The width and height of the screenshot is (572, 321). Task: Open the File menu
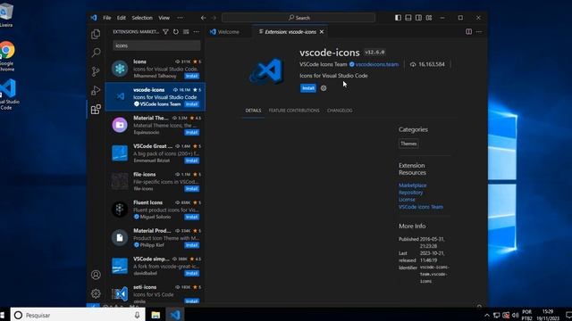point(107,18)
